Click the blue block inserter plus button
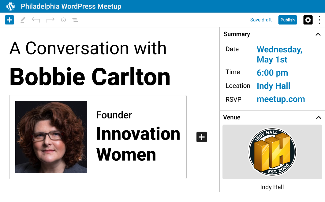Image resolution: width=325 pixels, height=202 pixels. coord(9,20)
